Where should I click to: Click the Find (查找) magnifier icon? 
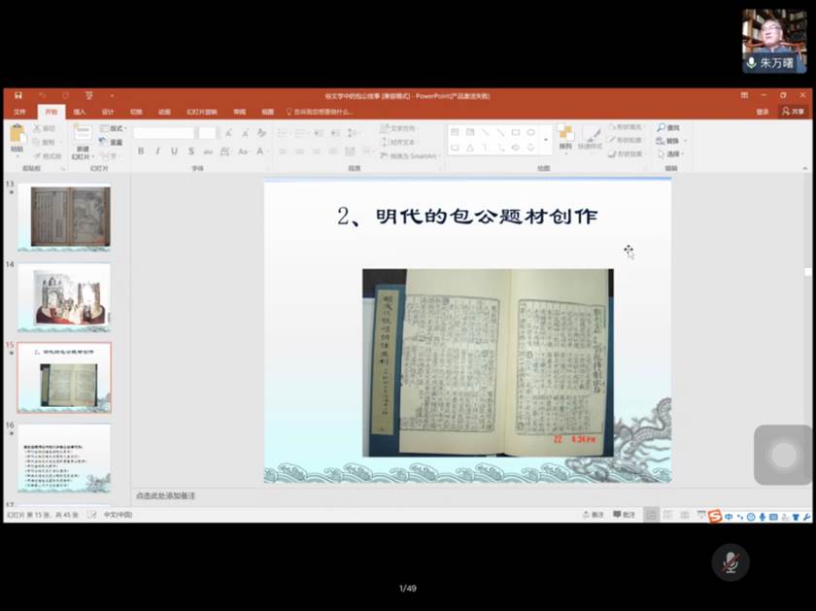click(x=661, y=127)
